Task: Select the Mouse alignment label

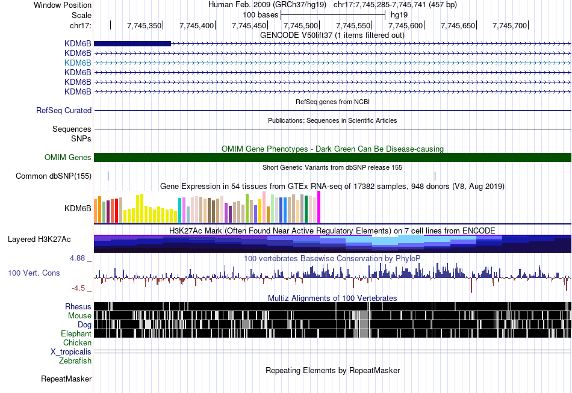Action: coord(79,316)
